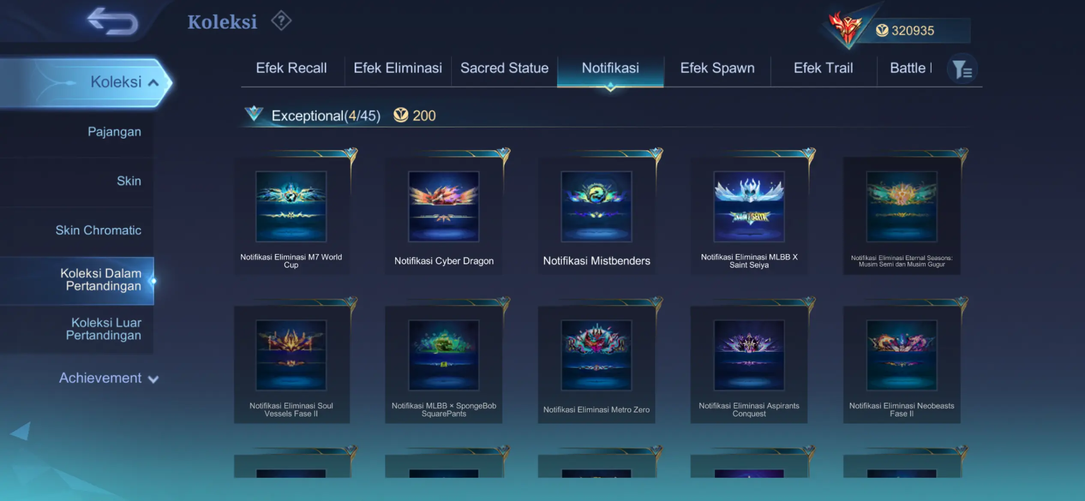Viewport: 1085px width, 501px height.
Task: Open the help question mark icon
Action: [x=281, y=21]
